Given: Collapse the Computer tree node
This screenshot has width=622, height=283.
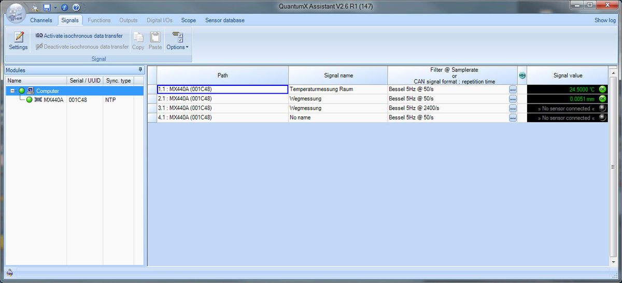Looking at the screenshot, I should (x=13, y=91).
